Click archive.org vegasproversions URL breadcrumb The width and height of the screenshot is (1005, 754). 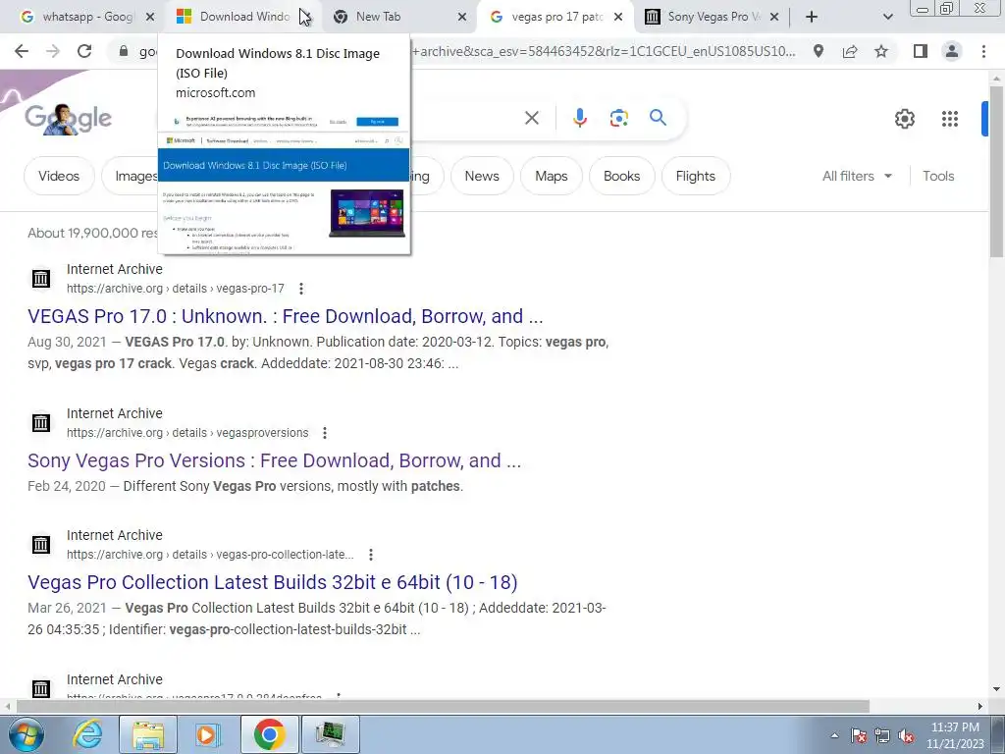pos(187,433)
